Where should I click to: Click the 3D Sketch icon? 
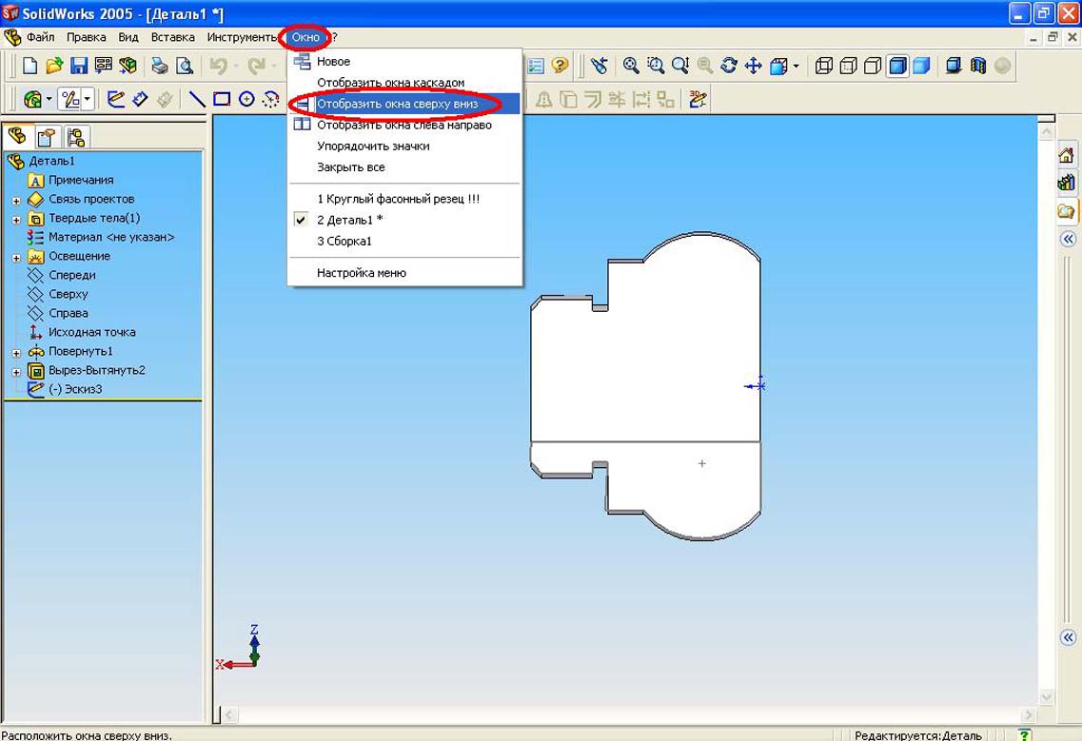tap(698, 99)
